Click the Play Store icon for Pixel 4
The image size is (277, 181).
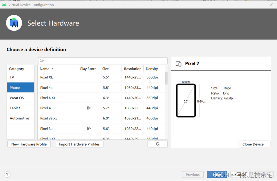tap(89, 108)
